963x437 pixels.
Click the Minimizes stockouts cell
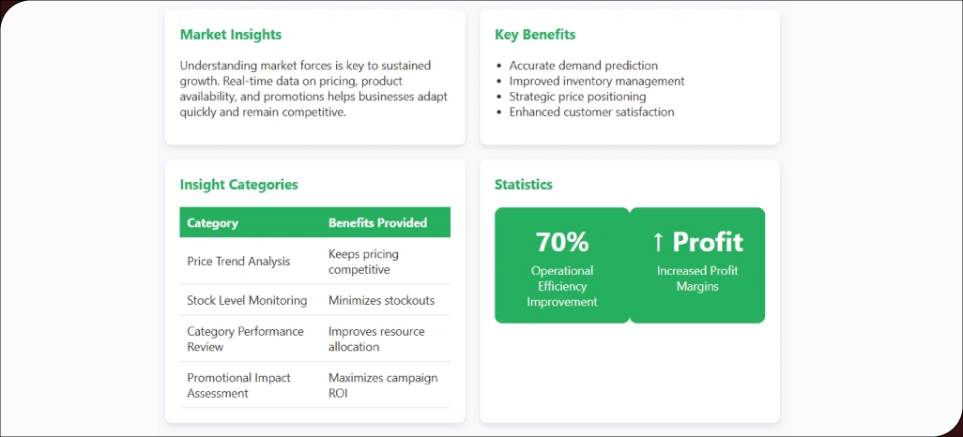point(381,300)
